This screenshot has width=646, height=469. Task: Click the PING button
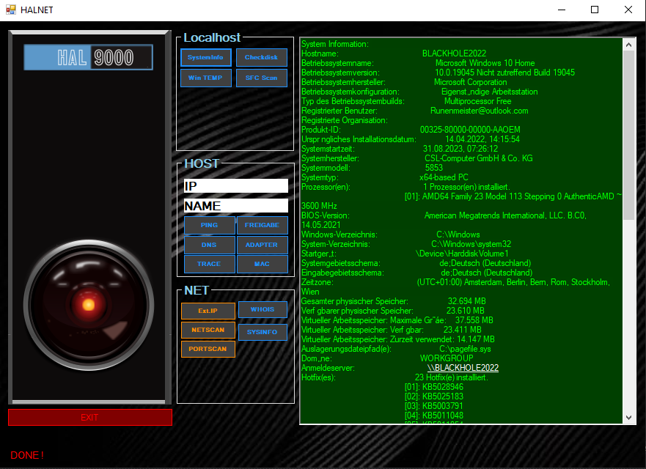209,225
